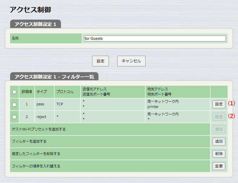The height and width of the screenshot is (183, 238).
Task: Toggle the select-all checkbox in the filter list header
Action: (x=14, y=92)
